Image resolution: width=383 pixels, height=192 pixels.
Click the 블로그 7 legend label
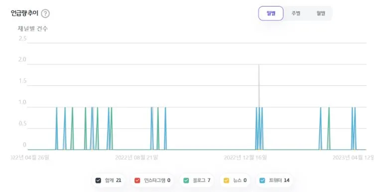coord(202,181)
